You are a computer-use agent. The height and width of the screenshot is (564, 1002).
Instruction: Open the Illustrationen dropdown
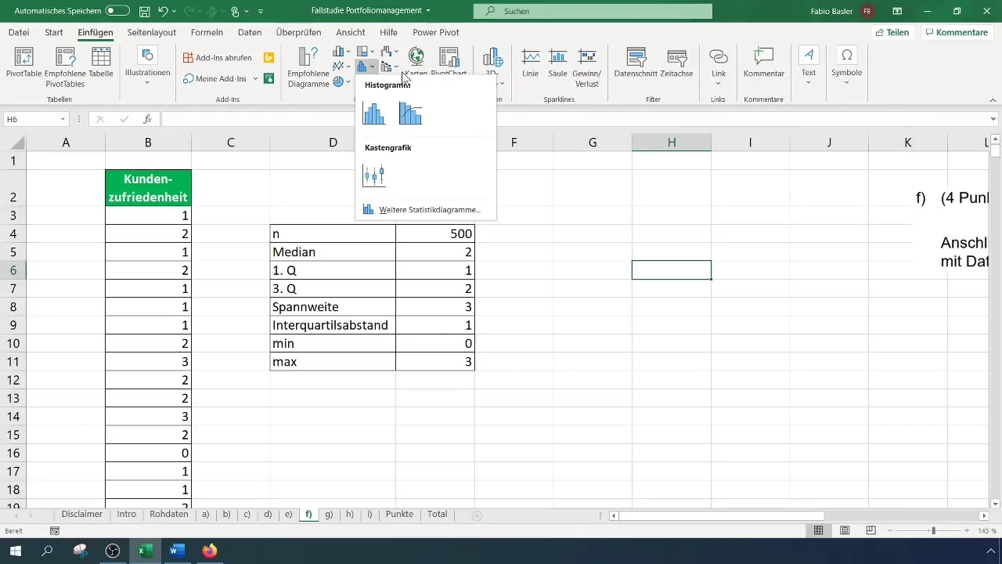147,67
